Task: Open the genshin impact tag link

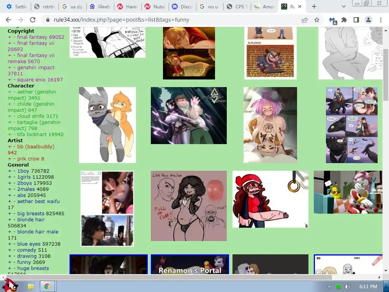Action: pyautogui.click(x=36, y=68)
